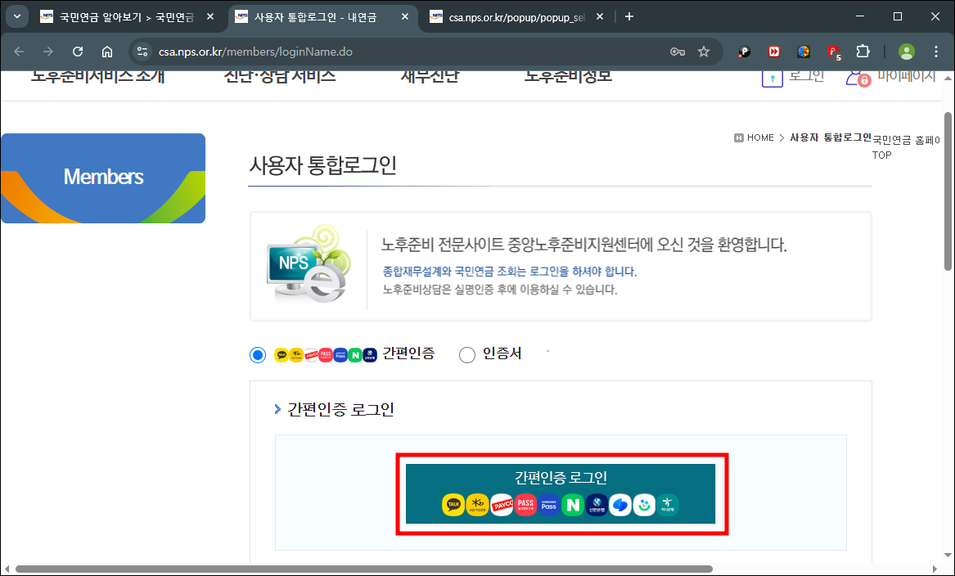Select Naver simple login icon

pos(573,504)
